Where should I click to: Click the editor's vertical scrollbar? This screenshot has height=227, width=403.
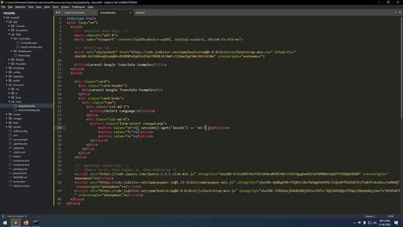(x=402, y=67)
